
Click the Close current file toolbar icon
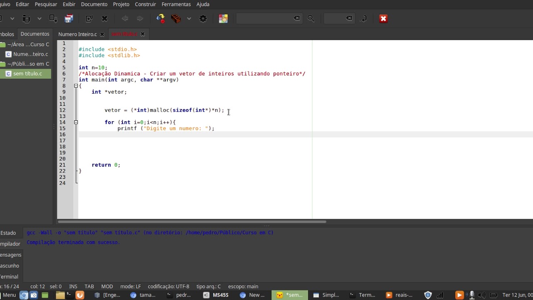click(105, 18)
